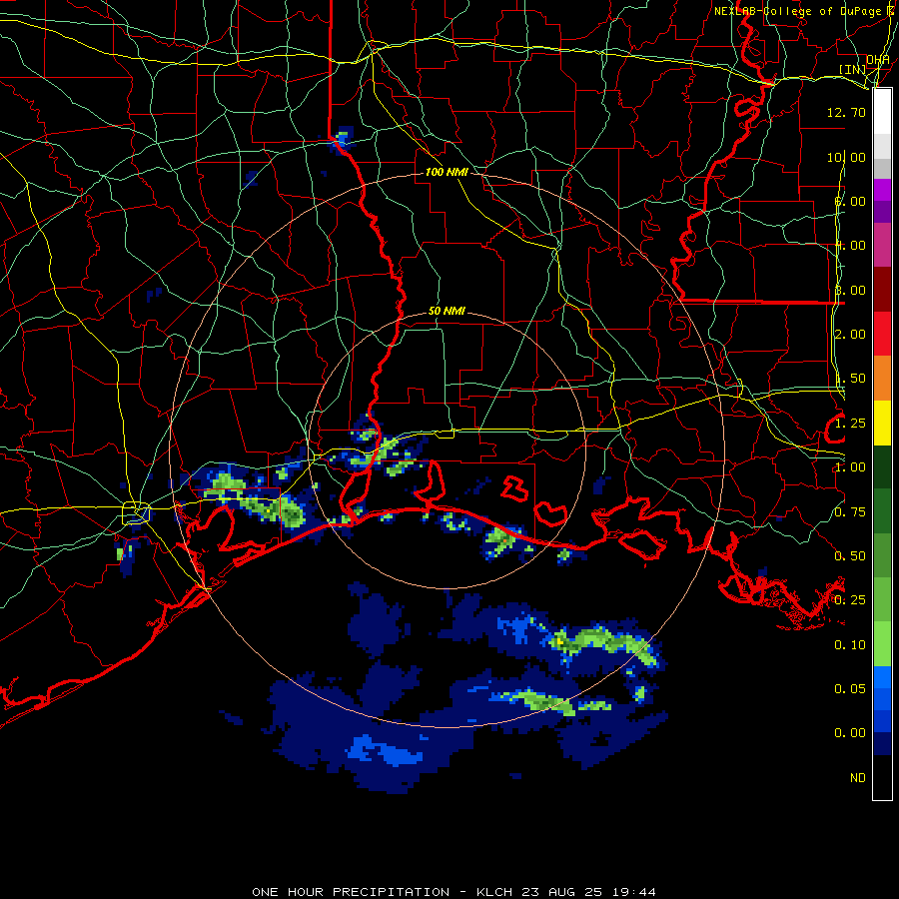Click the [IN] units label
The width and height of the screenshot is (899, 899).
pos(852,69)
